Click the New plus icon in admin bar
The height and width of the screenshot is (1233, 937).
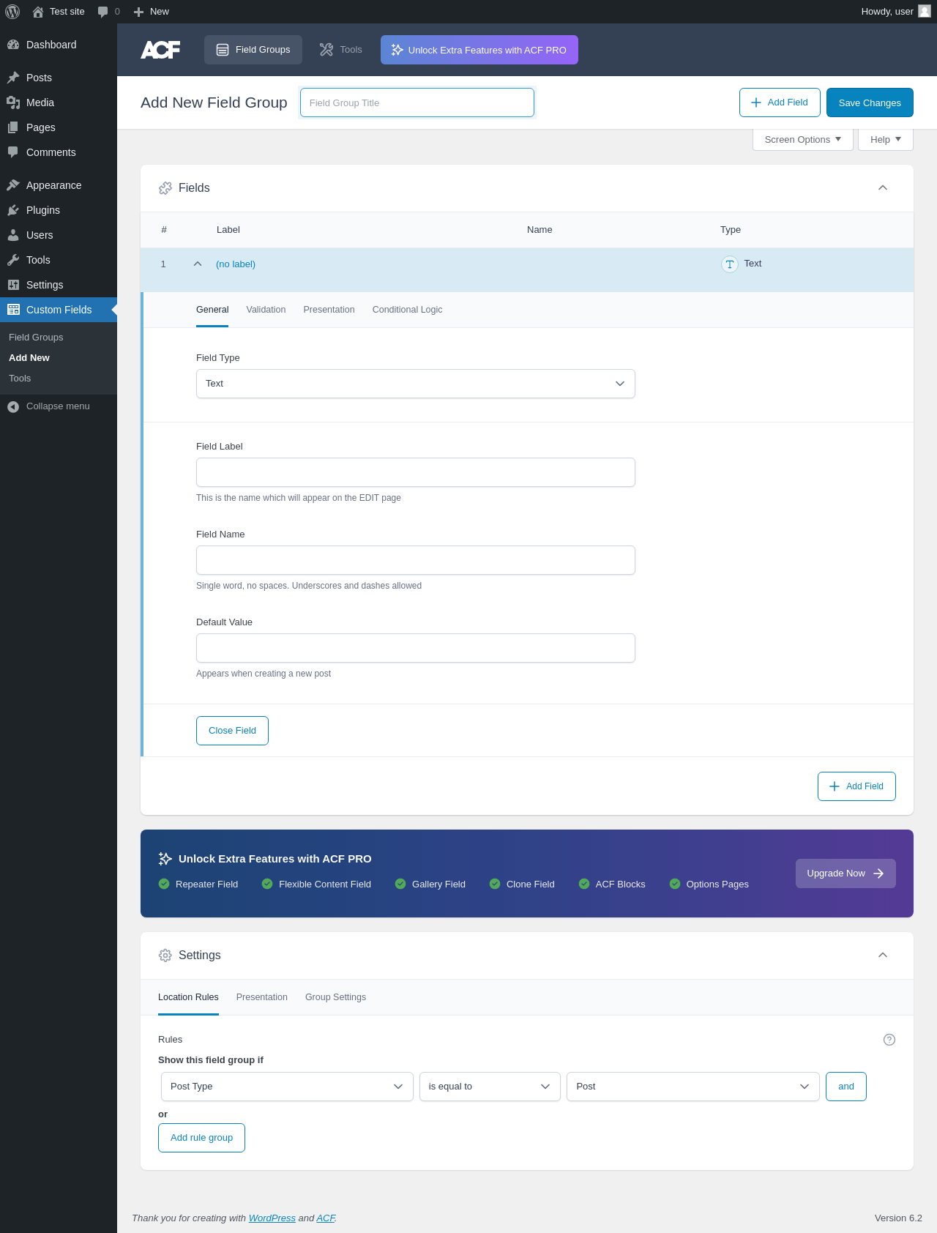(138, 12)
